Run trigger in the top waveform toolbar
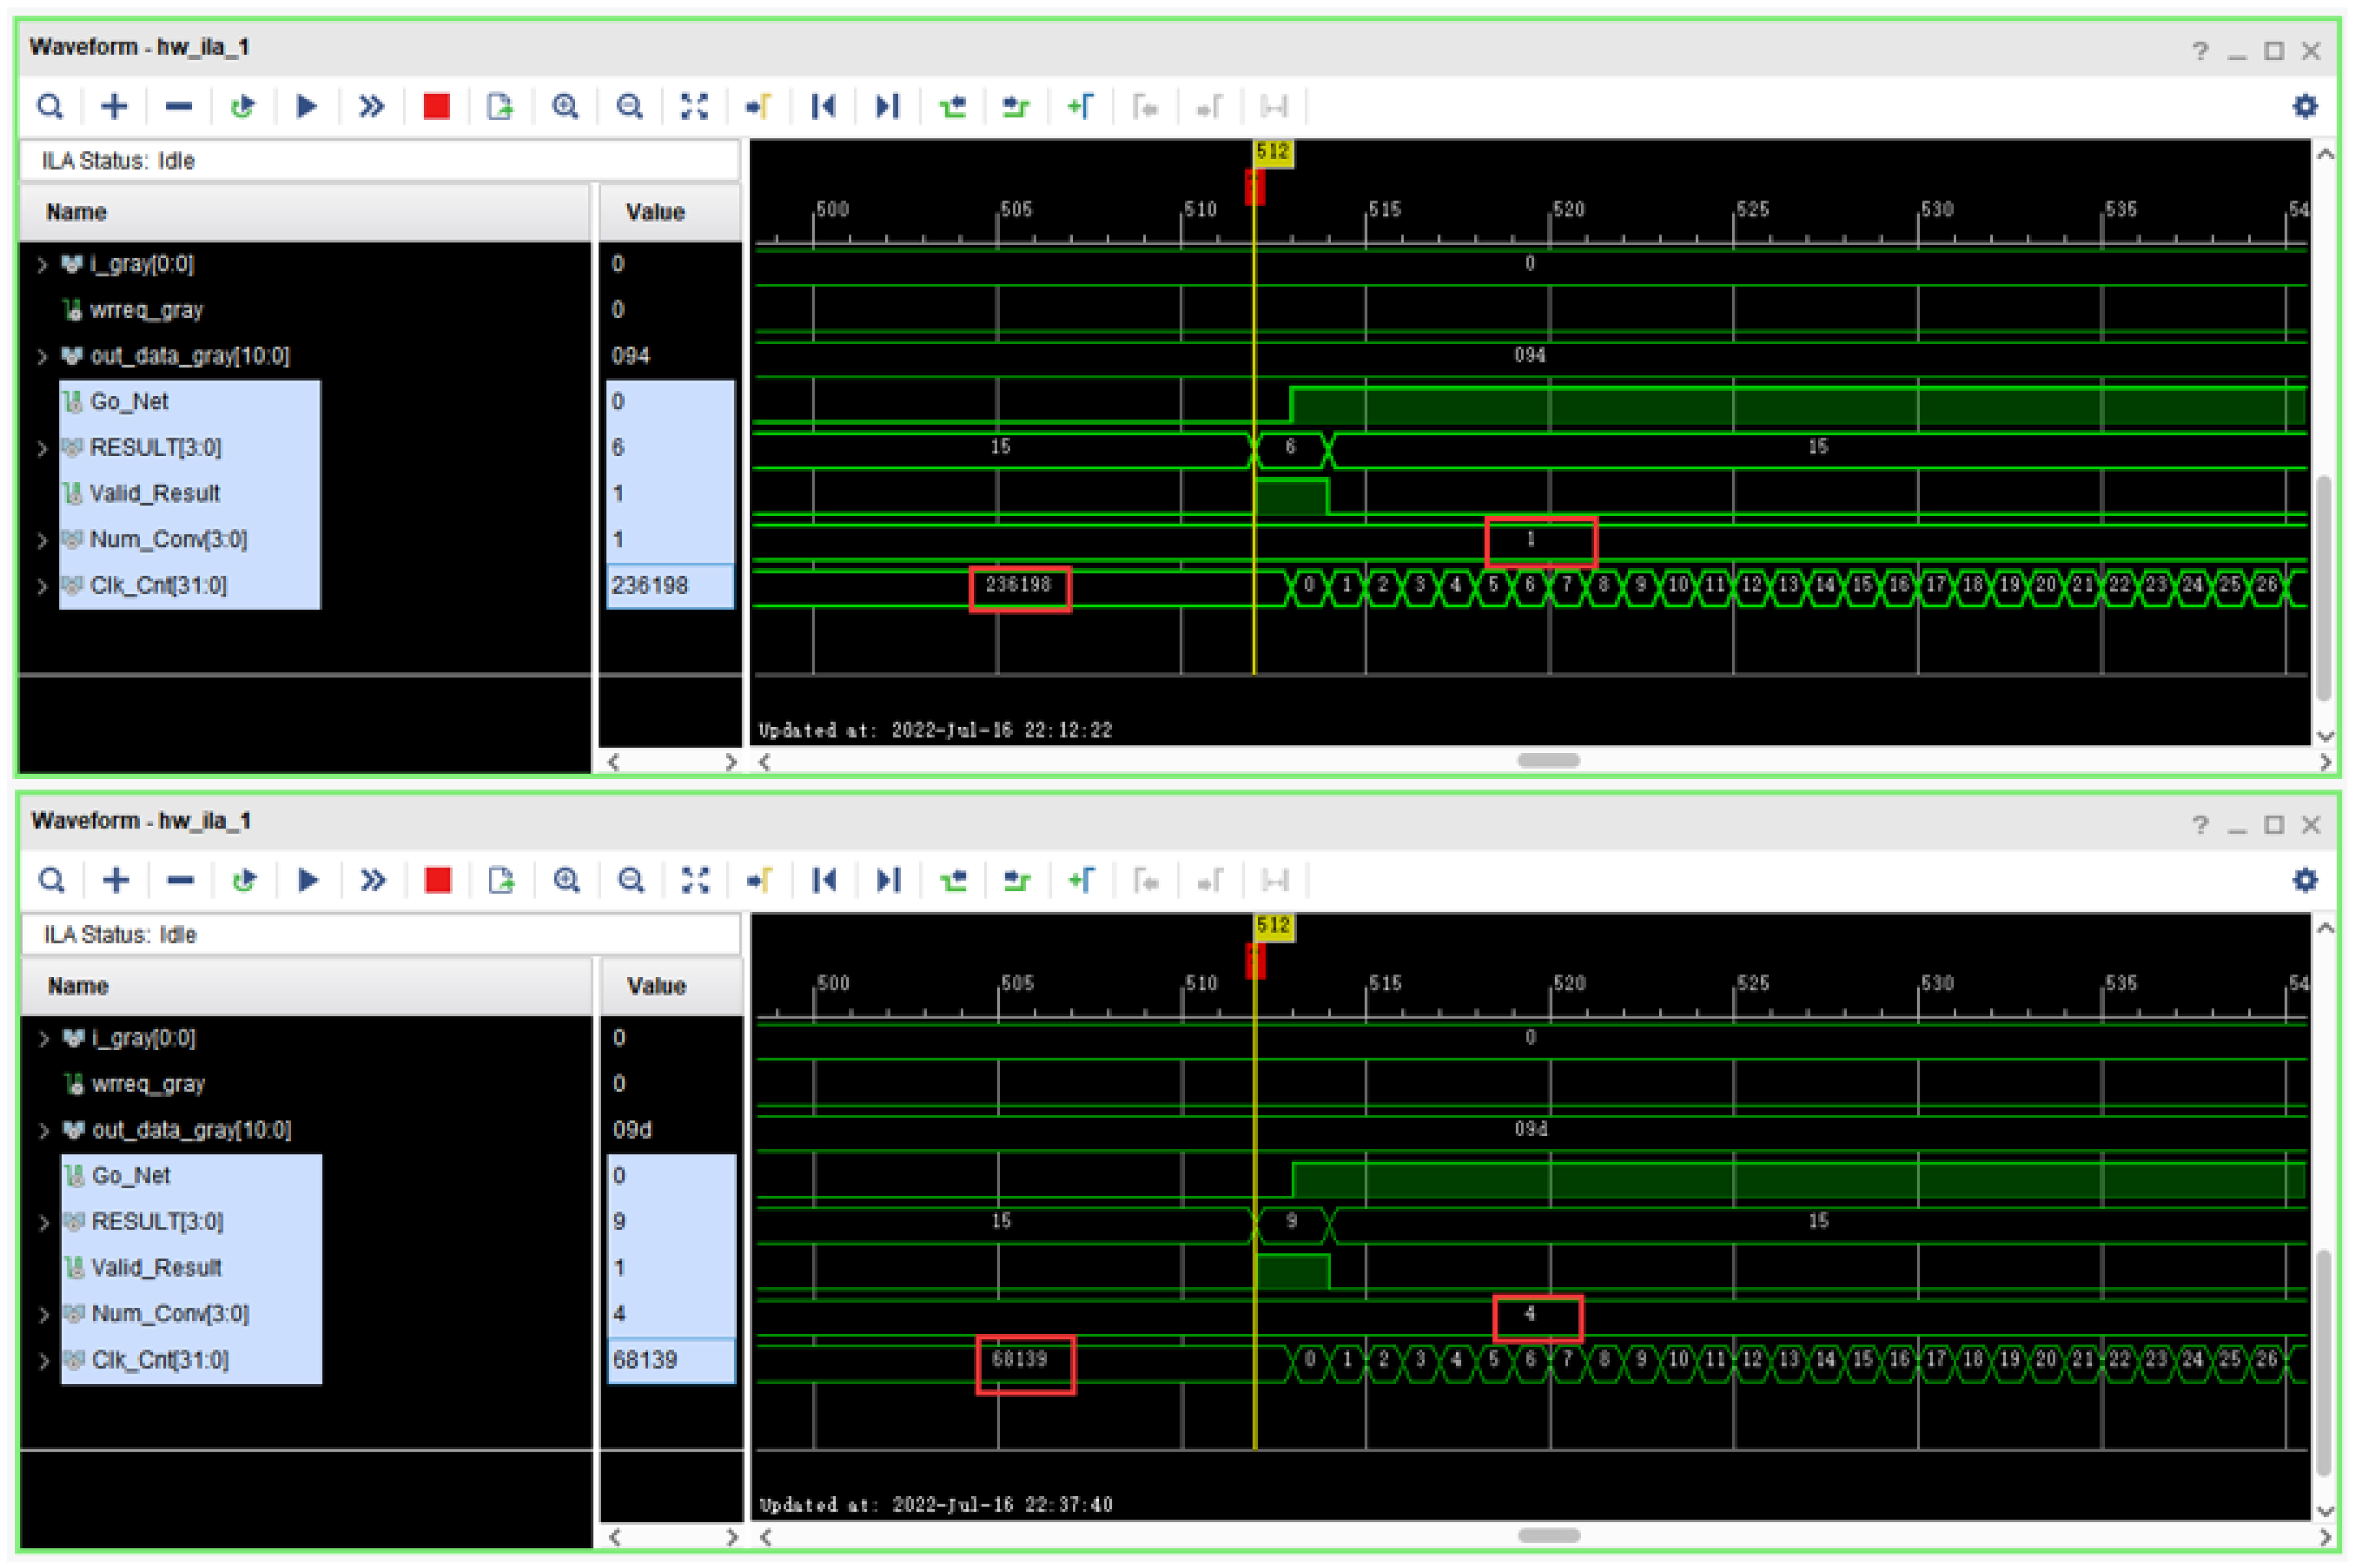Image resolution: width=2358 pixels, height=1568 pixels. pyautogui.click(x=306, y=106)
